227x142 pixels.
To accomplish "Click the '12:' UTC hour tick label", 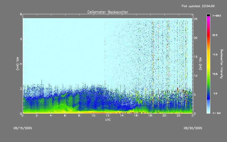I will (108, 116).
